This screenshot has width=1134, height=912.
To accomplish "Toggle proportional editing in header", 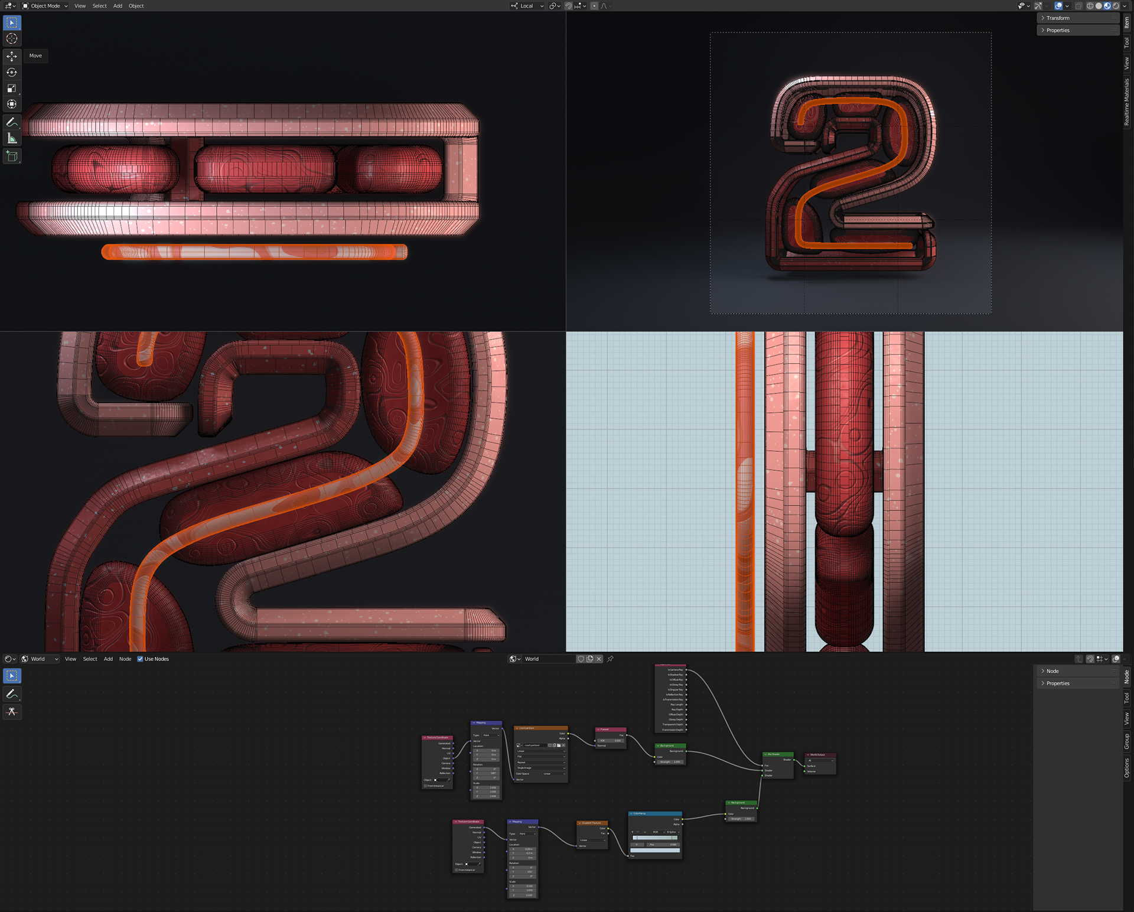I will (594, 6).
